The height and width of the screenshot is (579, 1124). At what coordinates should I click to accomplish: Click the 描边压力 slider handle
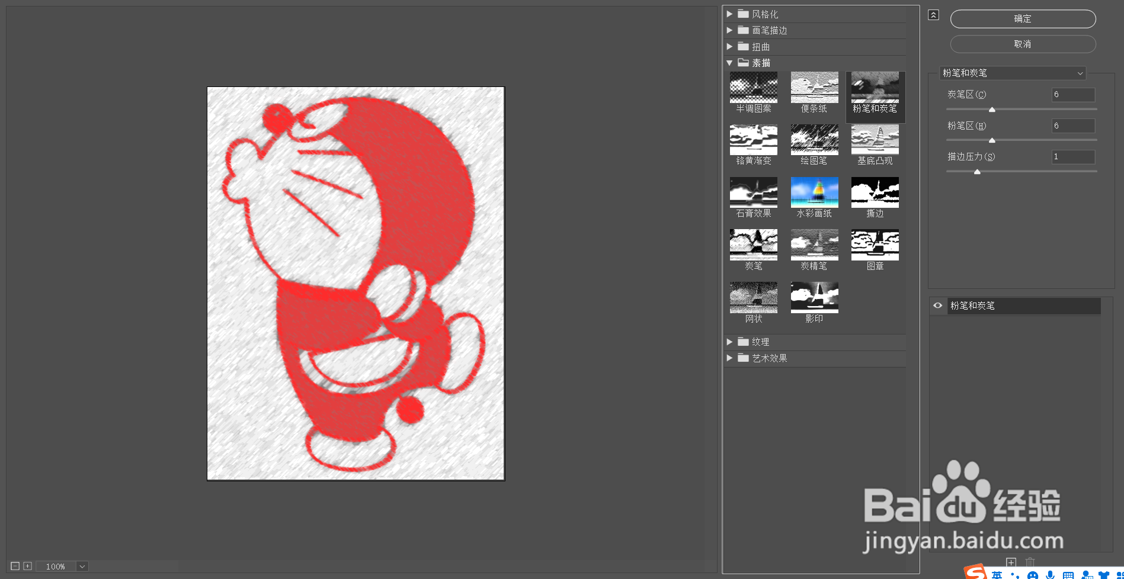(977, 172)
